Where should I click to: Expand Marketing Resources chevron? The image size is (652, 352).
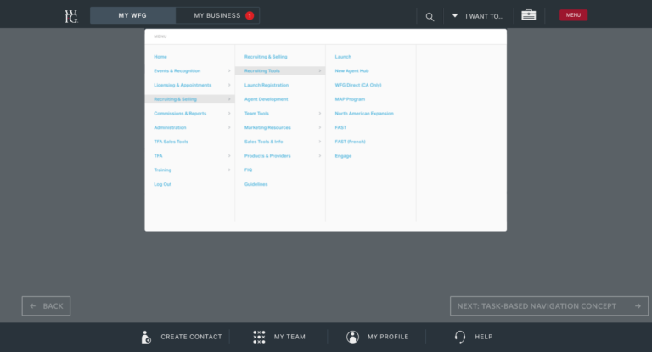(320, 127)
